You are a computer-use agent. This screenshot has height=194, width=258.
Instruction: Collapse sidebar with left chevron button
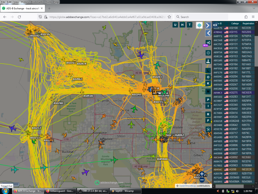[208, 33]
